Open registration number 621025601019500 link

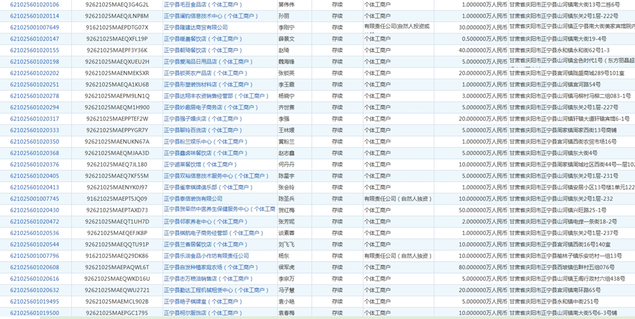[x=34, y=313]
